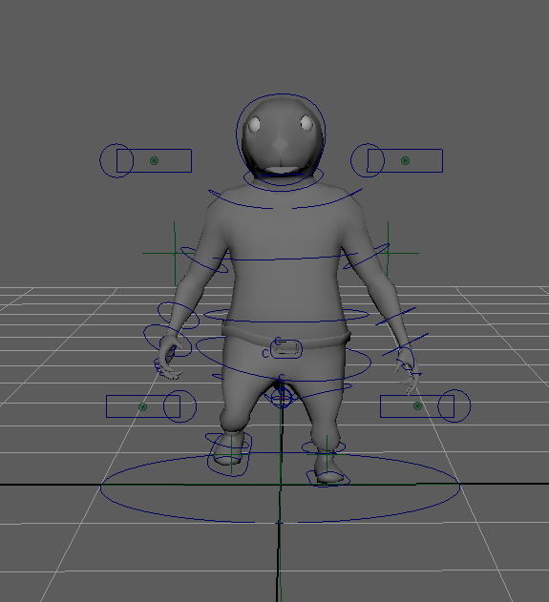Click circle handle of slider box below viewer's-right hand
549x602 pixels.
coord(454,405)
